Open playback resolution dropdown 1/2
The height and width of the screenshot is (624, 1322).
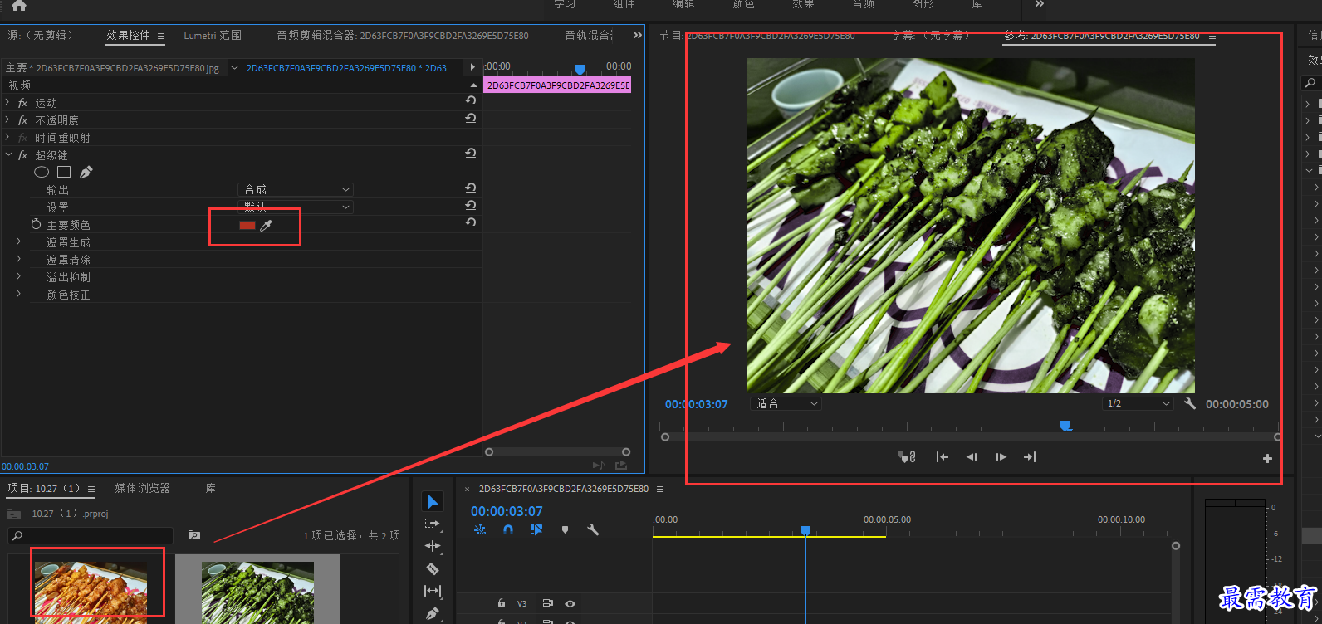[1138, 403]
